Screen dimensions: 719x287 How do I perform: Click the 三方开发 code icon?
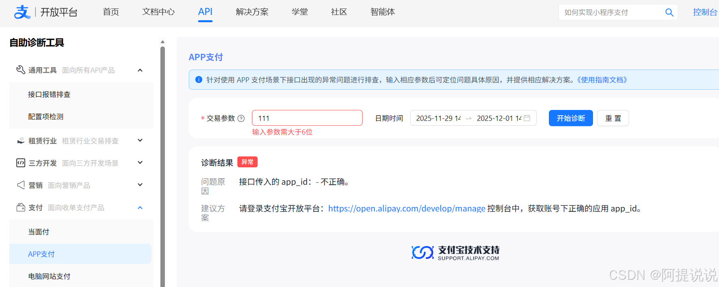[20, 163]
